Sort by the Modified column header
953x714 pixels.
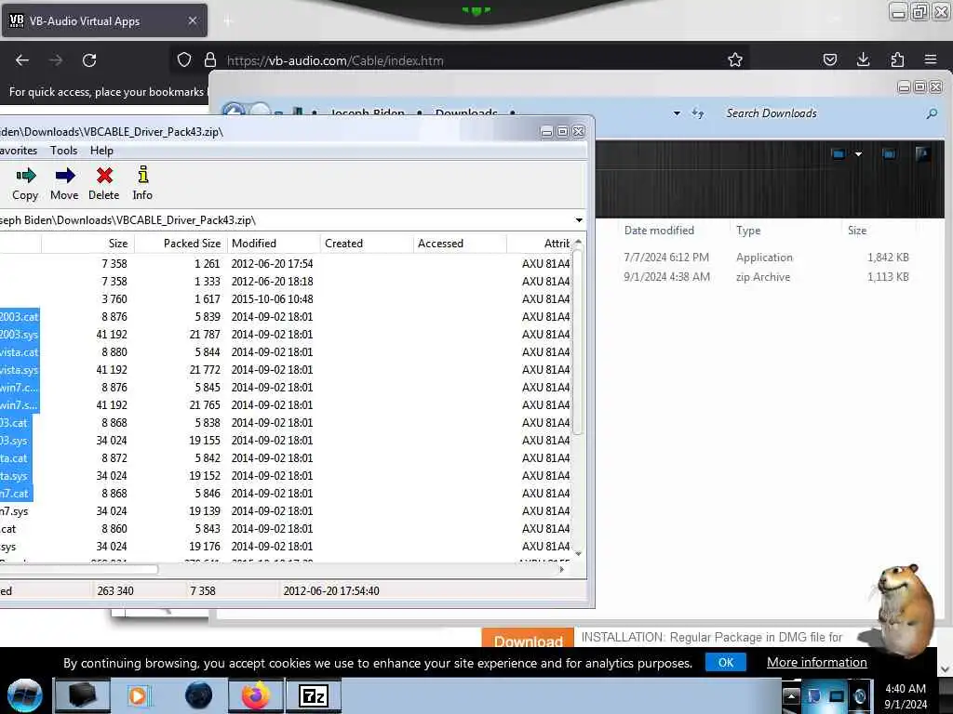pos(274,244)
